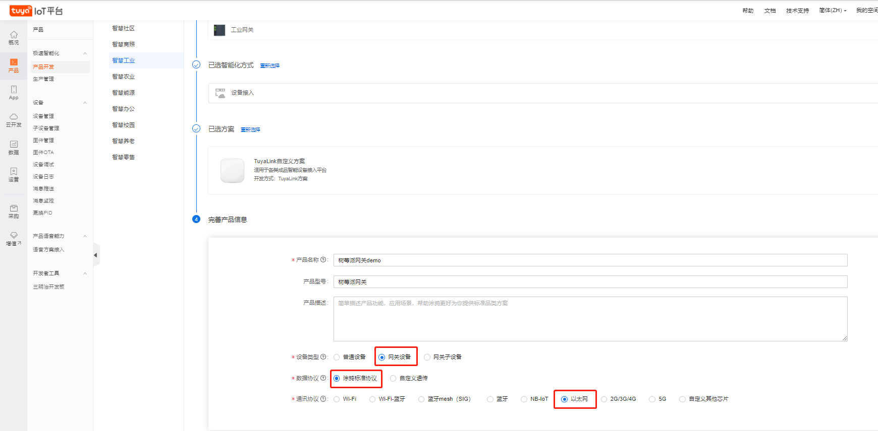This screenshot has height=431, width=878.
Task: Click the help icon beside 产品名称
Action: click(323, 260)
